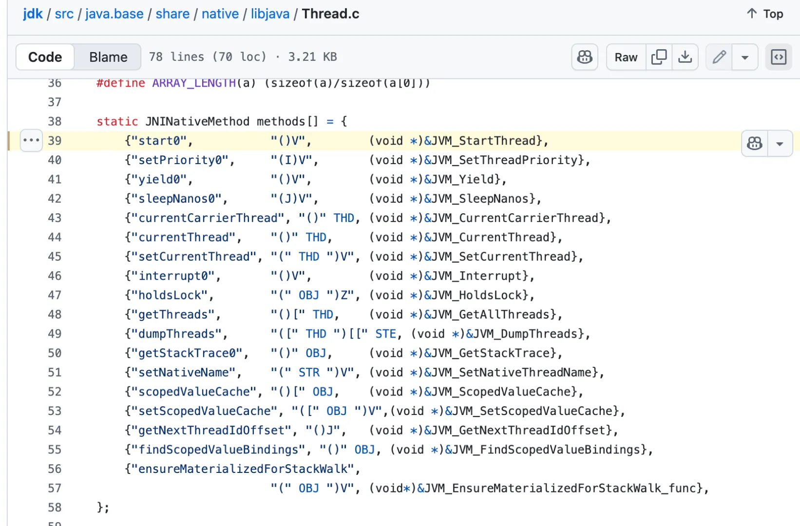Switch to the Blame view tab
The height and width of the screenshot is (526, 800).
point(108,57)
